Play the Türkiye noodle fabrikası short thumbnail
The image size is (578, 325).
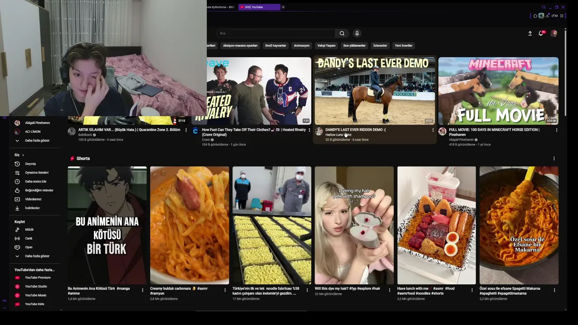pos(272,225)
